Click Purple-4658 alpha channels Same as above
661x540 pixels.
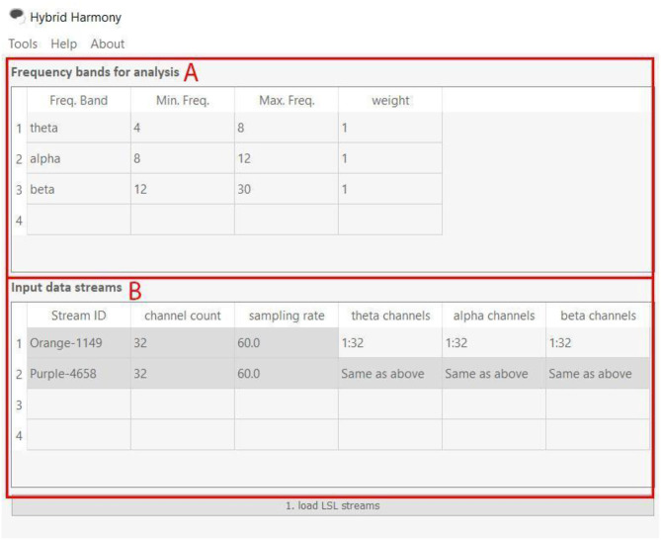click(x=494, y=374)
